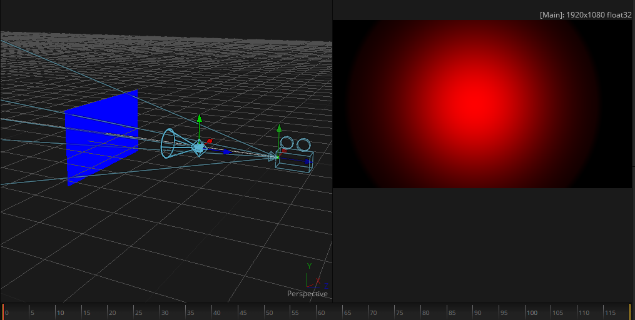Jump to frame 25 on the time ruler
This screenshot has height=320, width=635.
point(138,312)
